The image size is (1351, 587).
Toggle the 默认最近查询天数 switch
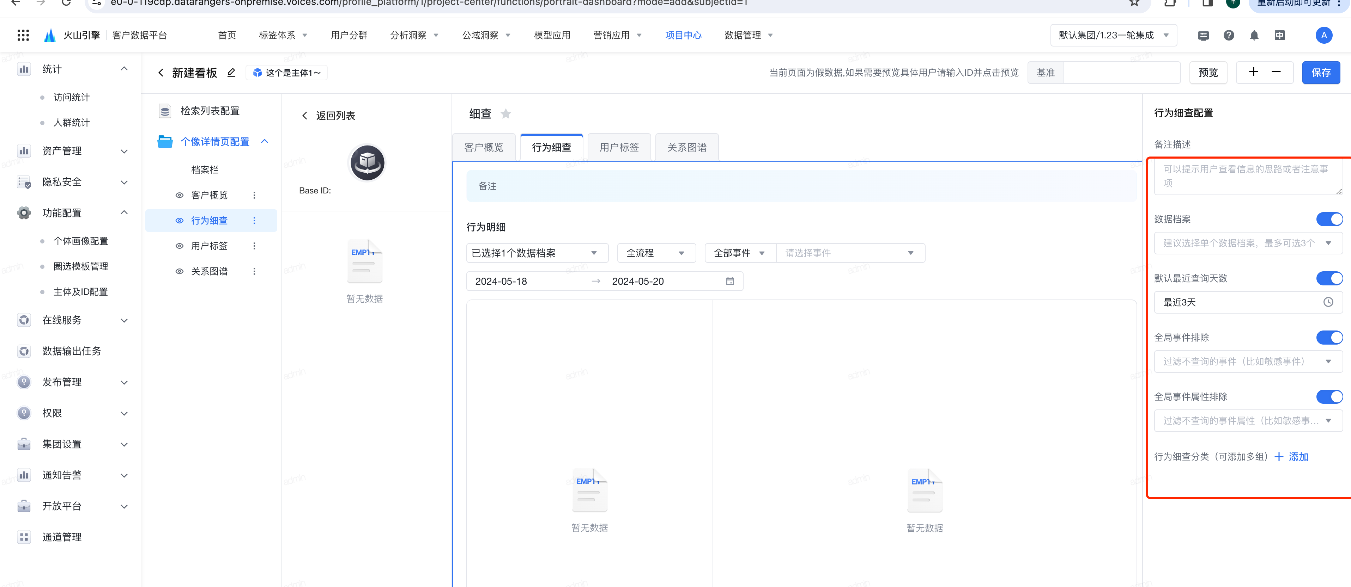[x=1329, y=278]
